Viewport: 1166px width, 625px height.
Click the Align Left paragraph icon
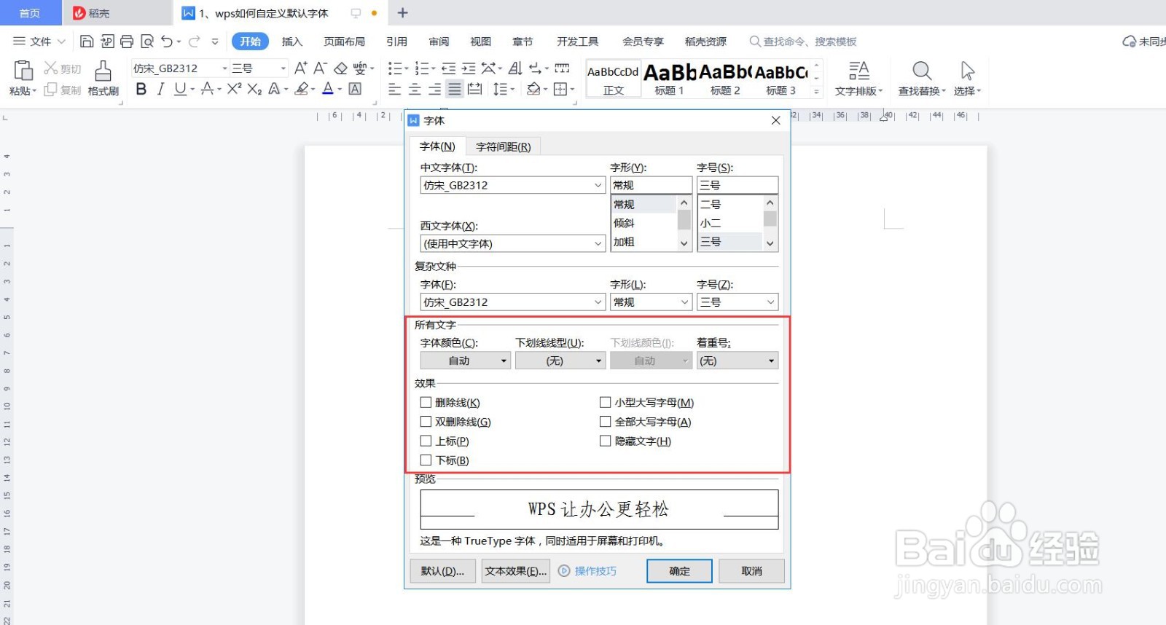395,89
